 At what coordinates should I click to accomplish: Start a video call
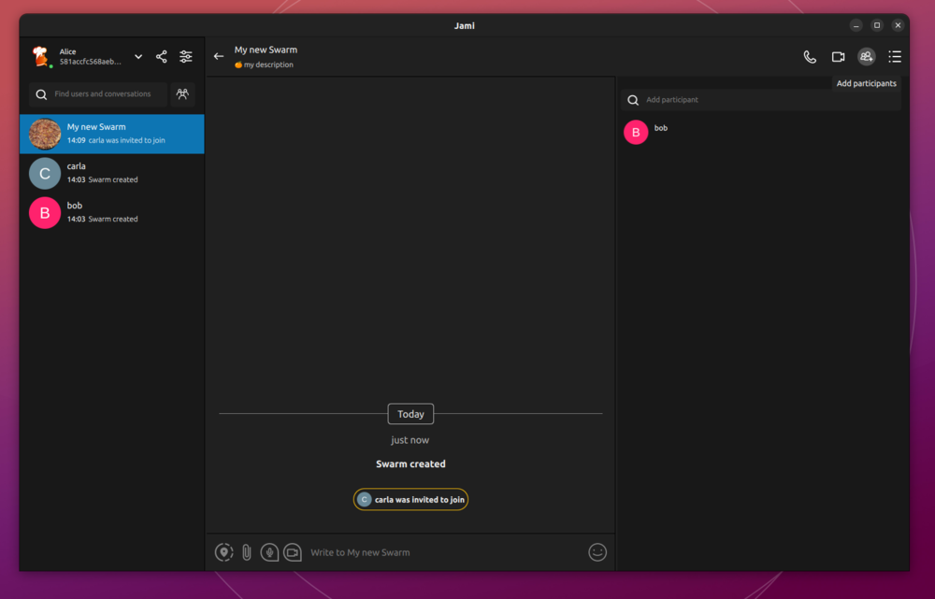tap(839, 57)
